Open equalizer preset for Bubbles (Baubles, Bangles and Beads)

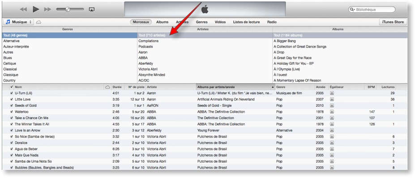click(332, 167)
